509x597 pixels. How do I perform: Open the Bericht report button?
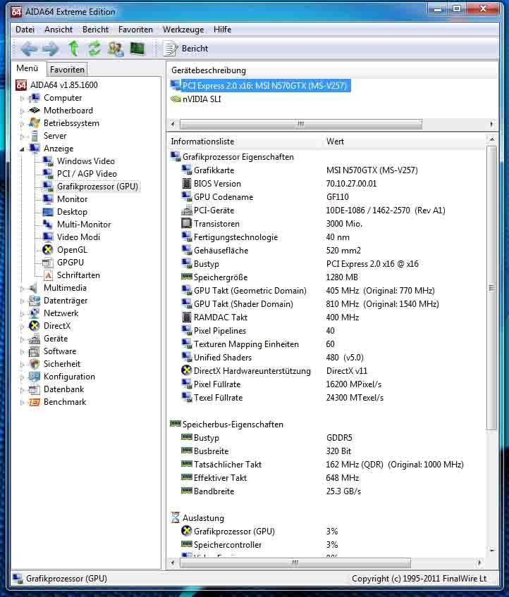tap(185, 49)
